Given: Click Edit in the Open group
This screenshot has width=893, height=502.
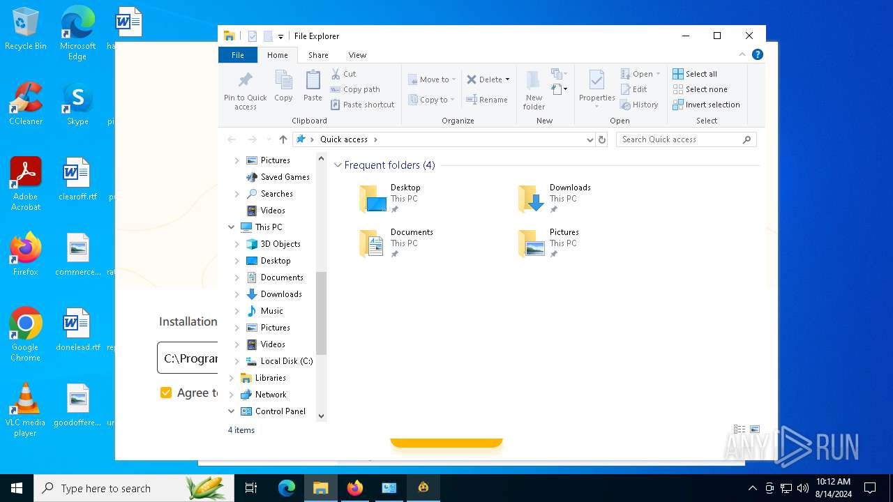Looking at the screenshot, I should click(634, 89).
